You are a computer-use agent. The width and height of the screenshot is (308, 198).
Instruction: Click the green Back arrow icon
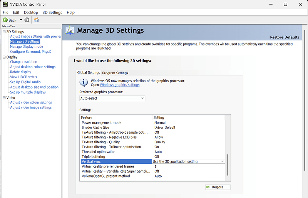coord(5,20)
